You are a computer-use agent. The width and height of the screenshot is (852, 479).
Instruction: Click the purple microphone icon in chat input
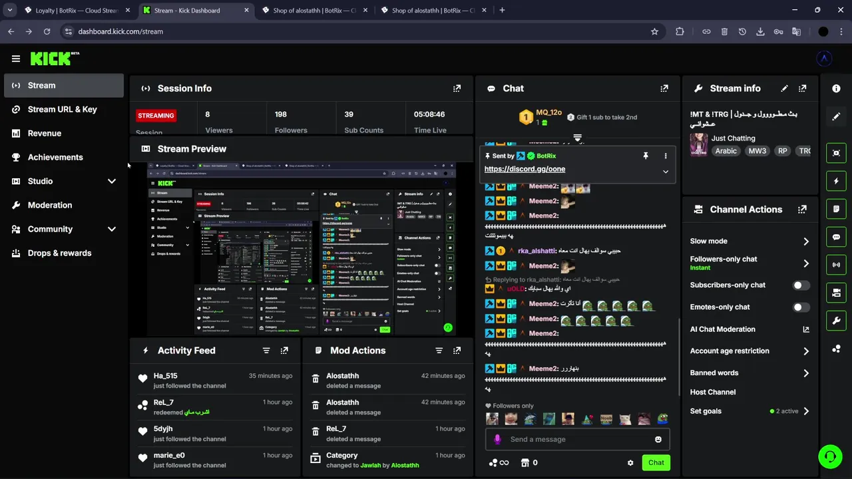(x=497, y=439)
